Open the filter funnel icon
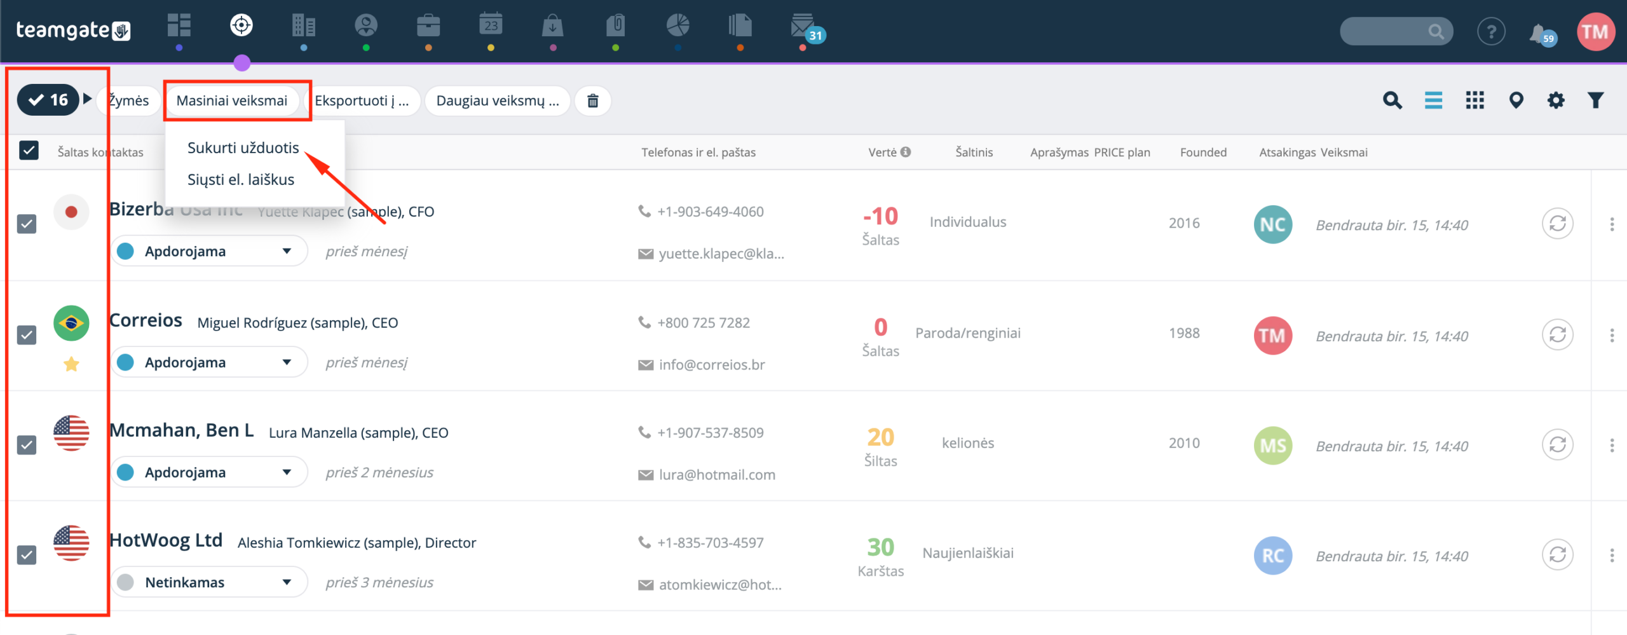The width and height of the screenshot is (1627, 635). 1595,100
